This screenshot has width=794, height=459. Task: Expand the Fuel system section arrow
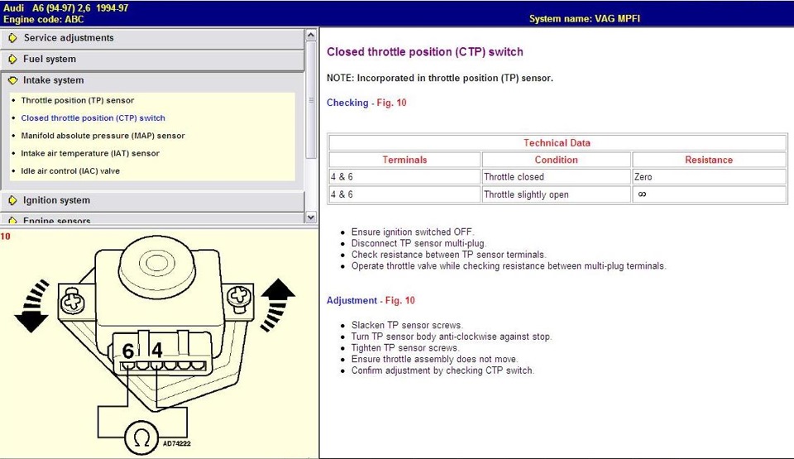[12, 60]
